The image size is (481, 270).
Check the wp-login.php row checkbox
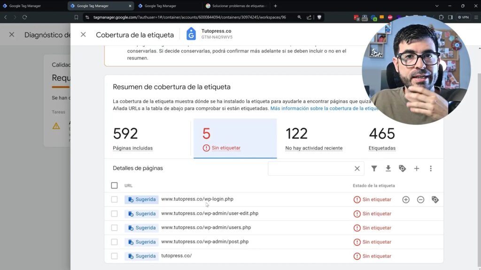(x=114, y=200)
